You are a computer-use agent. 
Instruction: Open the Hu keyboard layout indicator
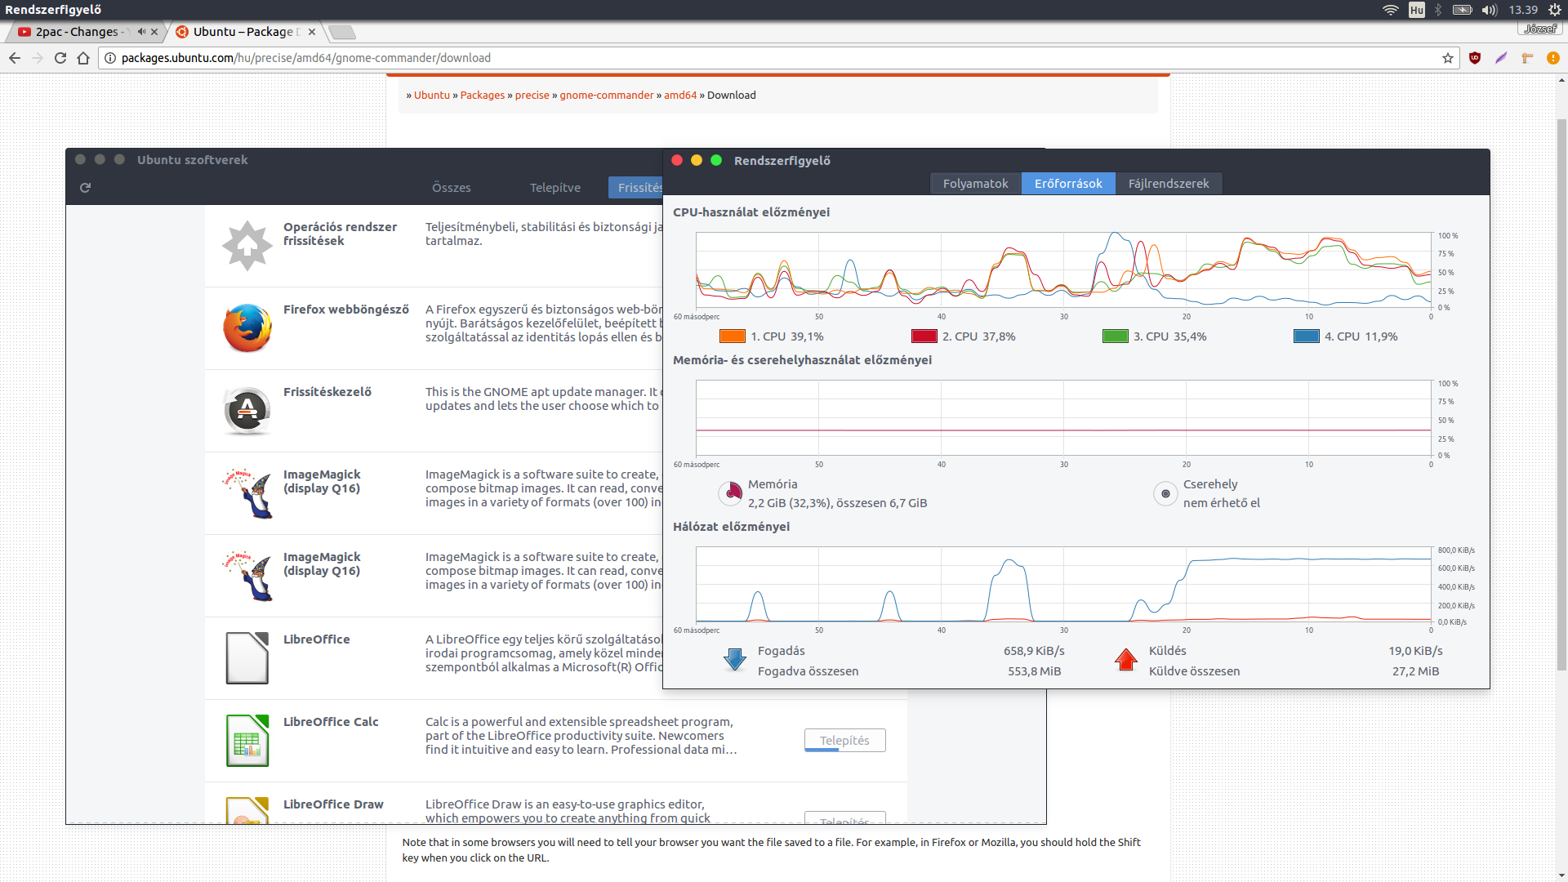tap(1416, 10)
